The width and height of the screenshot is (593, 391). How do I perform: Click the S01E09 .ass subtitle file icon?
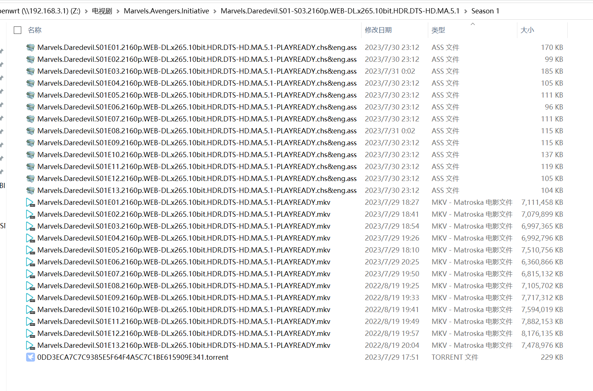pyautogui.click(x=31, y=143)
